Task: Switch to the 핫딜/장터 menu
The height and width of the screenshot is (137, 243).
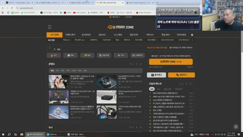Action: (x=166, y=35)
